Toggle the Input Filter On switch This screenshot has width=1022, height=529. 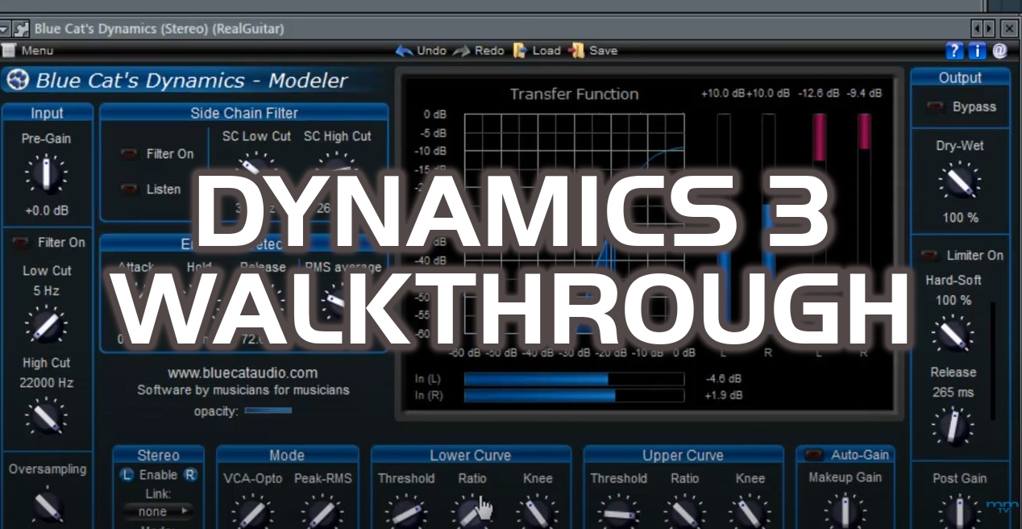(20, 242)
